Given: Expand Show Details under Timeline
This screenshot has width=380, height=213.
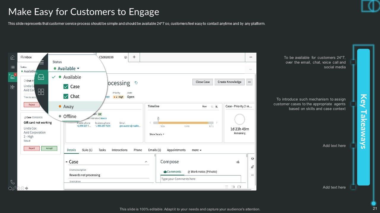Looking at the screenshot, I should [157, 134].
